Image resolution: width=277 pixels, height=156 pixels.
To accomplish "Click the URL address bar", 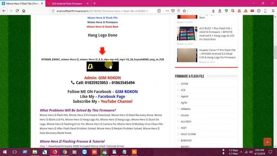I will click(103, 11).
